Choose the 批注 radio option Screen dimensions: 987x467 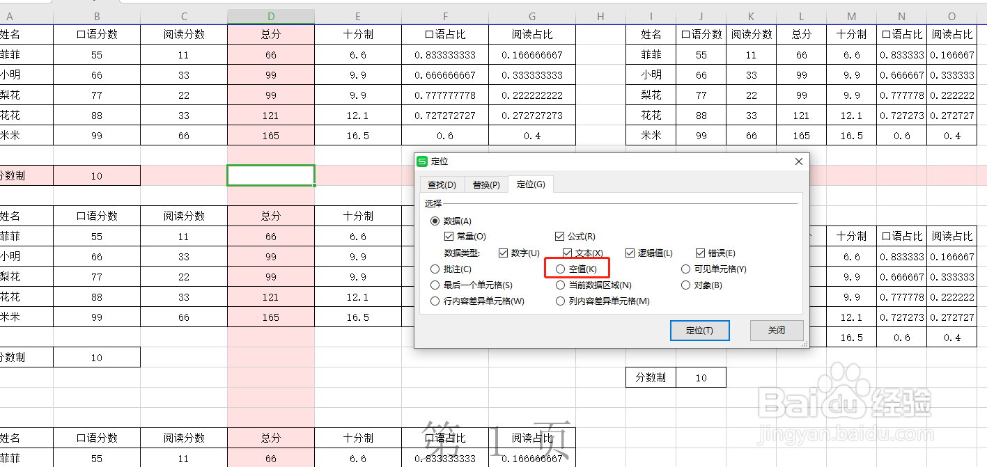(x=435, y=268)
